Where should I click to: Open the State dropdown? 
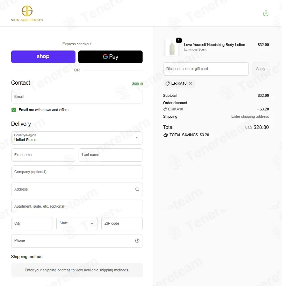pyautogui.click(x=77, y=223)
